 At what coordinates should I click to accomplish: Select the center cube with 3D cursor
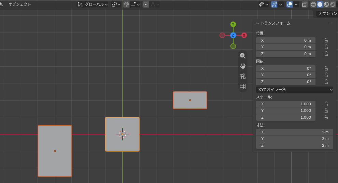[122, 134]
